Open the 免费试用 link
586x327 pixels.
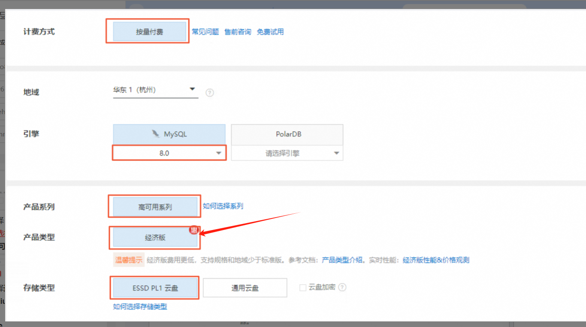pyautogui.click(x=270, y=32)
